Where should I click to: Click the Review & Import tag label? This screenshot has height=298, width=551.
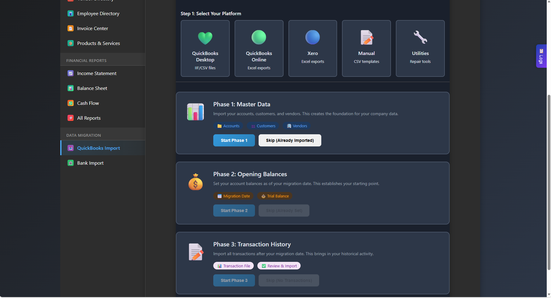[x=279, y=266]
